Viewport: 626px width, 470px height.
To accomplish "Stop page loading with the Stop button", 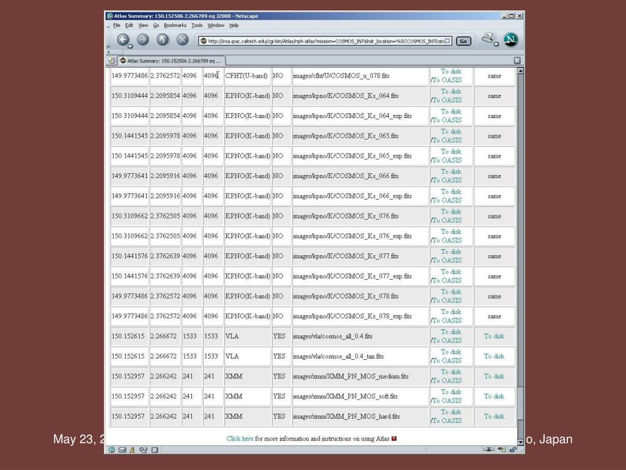I will click(182, 39).
